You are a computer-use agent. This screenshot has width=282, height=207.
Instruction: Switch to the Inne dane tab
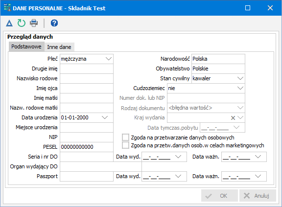(x=59, y=47)
